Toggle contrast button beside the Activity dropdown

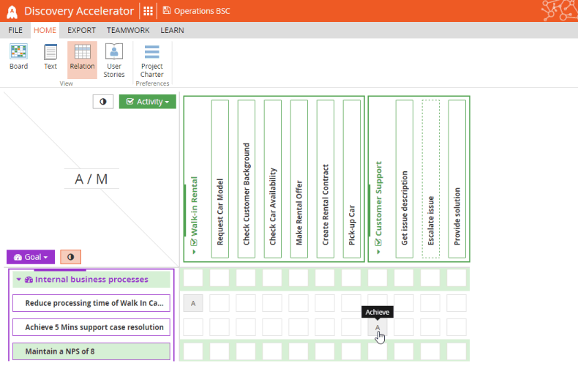[102, 102]
